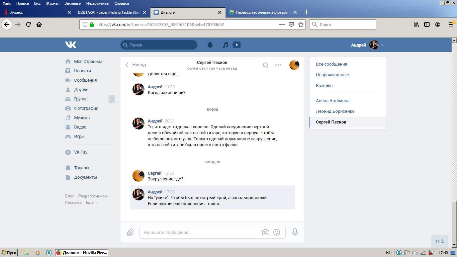Show site information icon in address bar
This screenshot has width=457, height=257.
click(85, 24)
